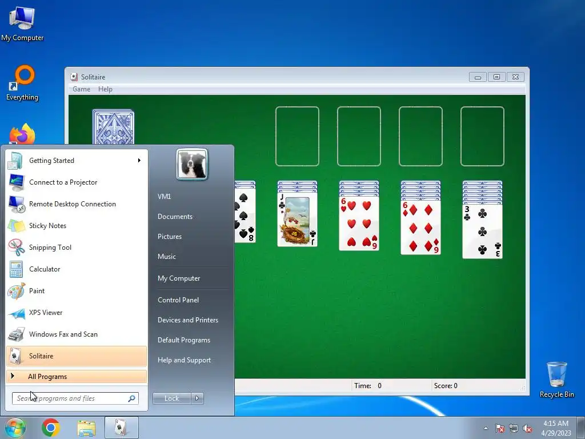Click the Connect to a Projector icon
585x439 pixels.
pyautogui.click(x=17, y=182)
